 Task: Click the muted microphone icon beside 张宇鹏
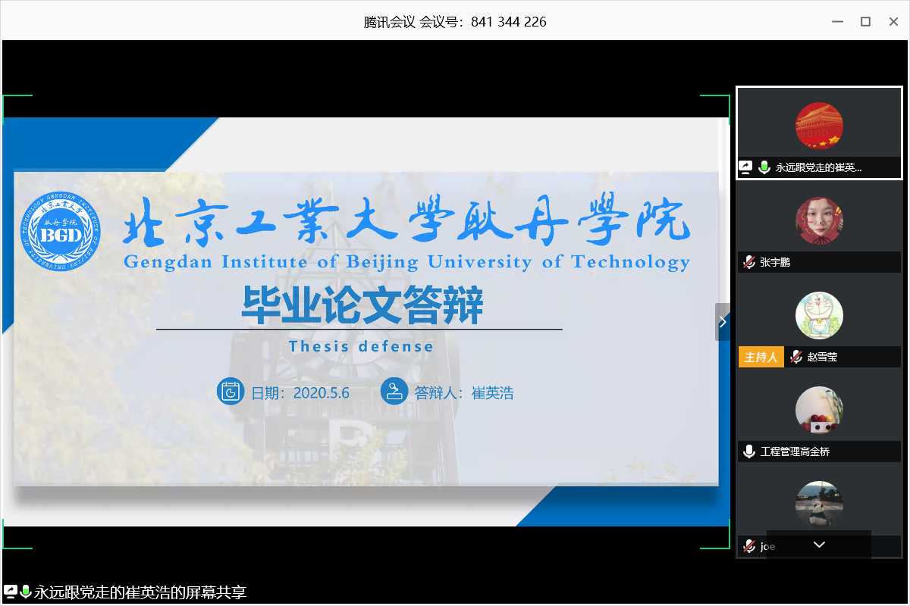coord(749,262)
